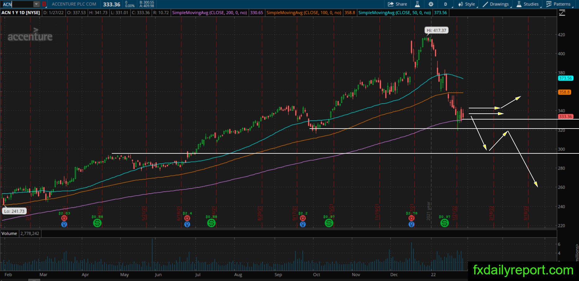The width and height of the screenshot is (579, 281).
Task: Click the Sep label on time axis
Action: coord(278,274)
